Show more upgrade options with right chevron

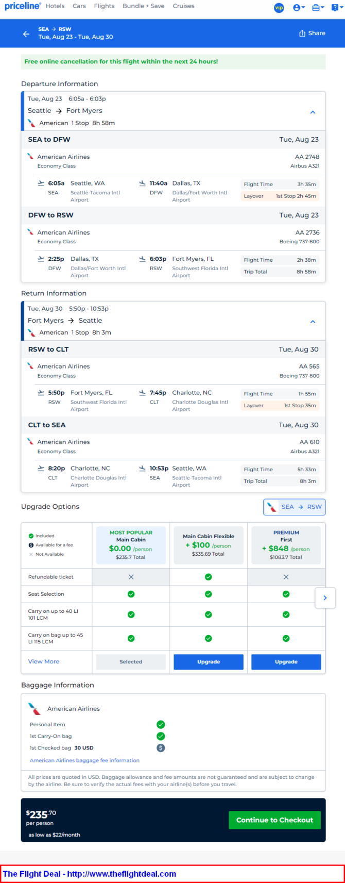tap(325, 598)
